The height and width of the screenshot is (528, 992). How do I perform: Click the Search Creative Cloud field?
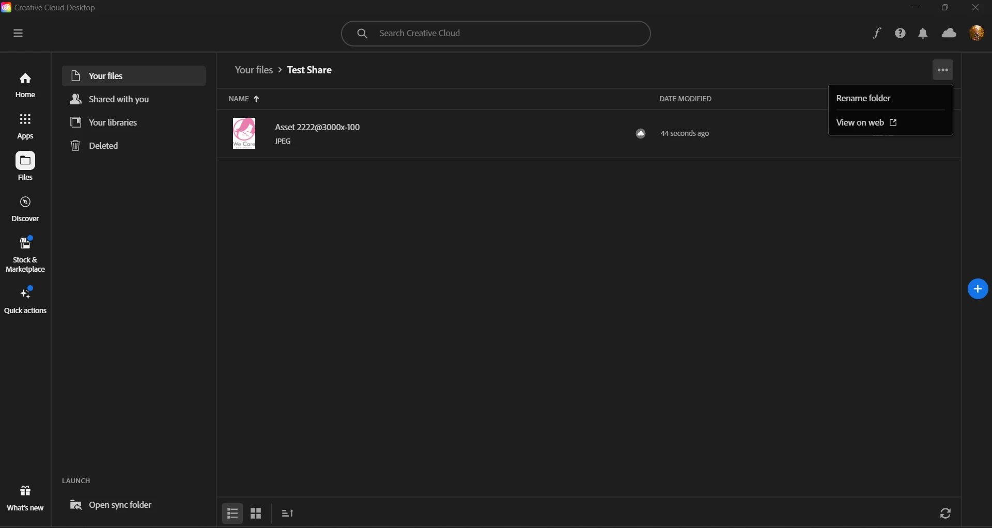(496, 34)
